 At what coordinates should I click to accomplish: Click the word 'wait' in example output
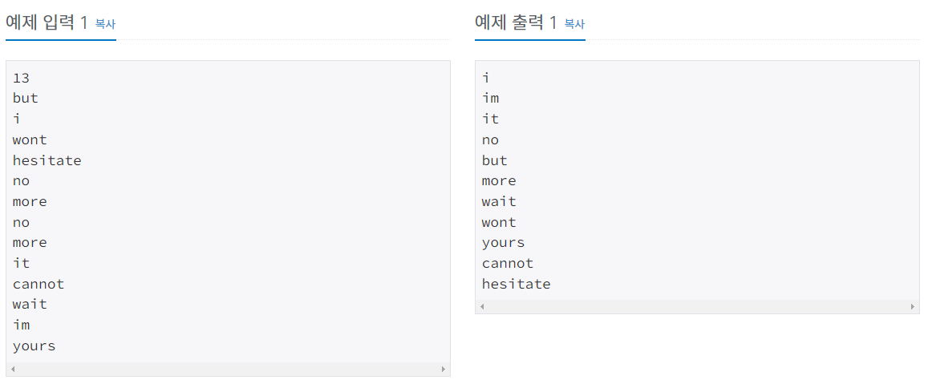(499, 202)
